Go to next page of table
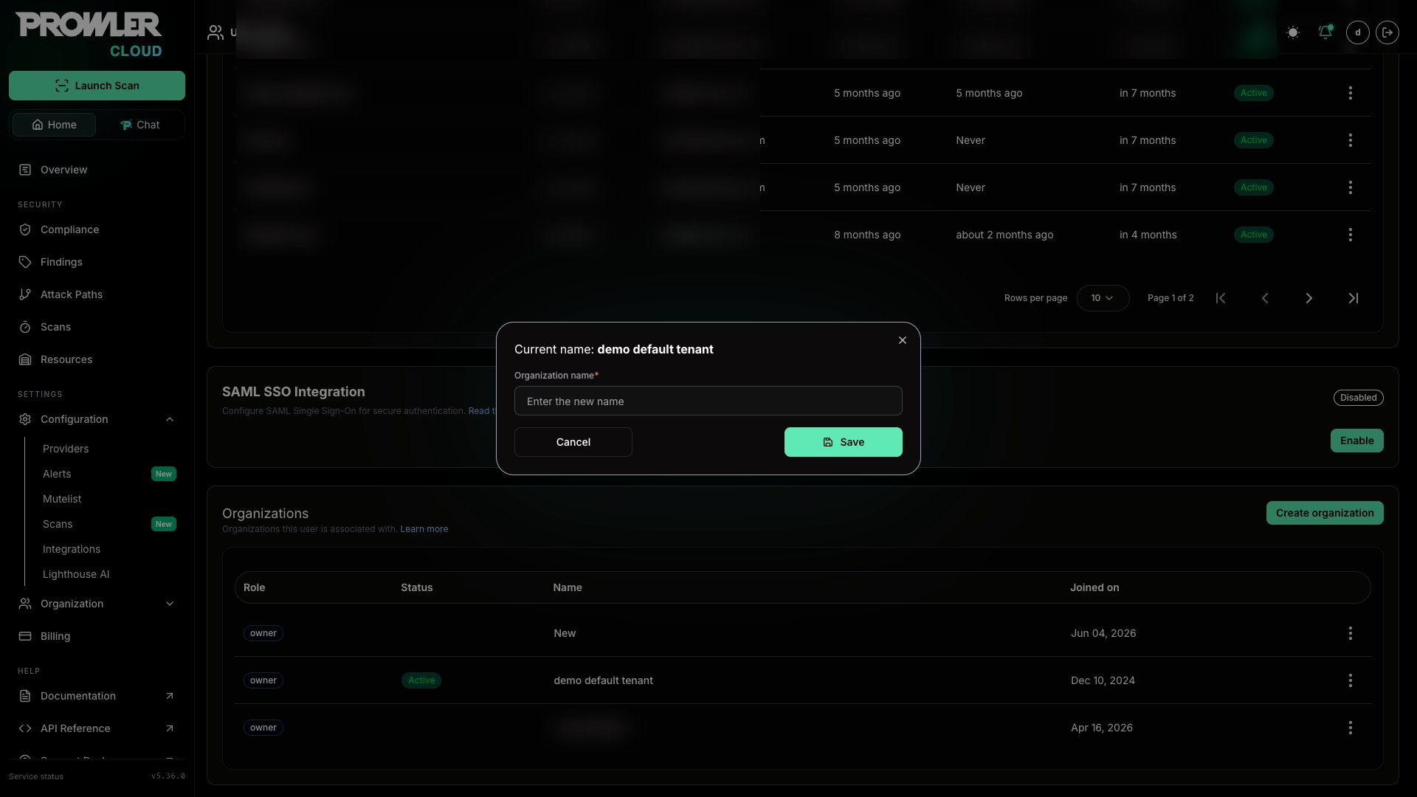The height and width of the screenshot is (797, 1417). pyautogui.click(x=1309, y=298)
